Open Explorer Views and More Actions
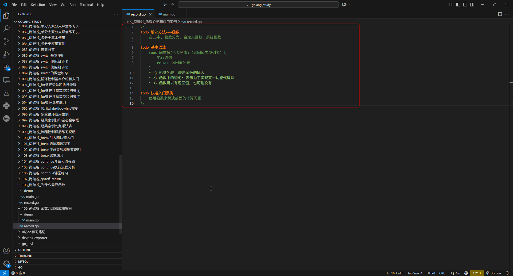Image resolution: width=513 pixels, height=276 pixels. coord(116,14)
